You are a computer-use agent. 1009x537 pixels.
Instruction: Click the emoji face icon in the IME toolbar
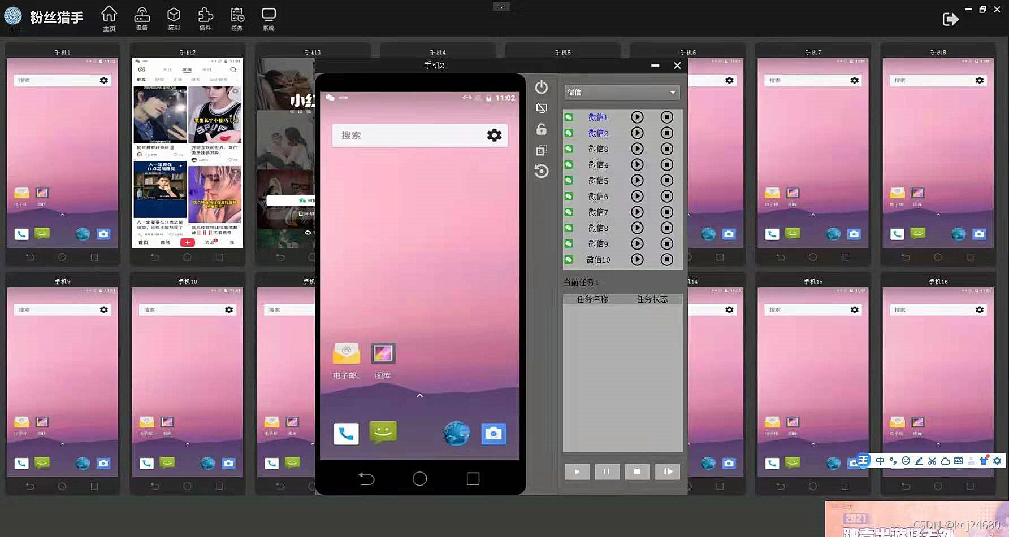click(x=906, y=461)
